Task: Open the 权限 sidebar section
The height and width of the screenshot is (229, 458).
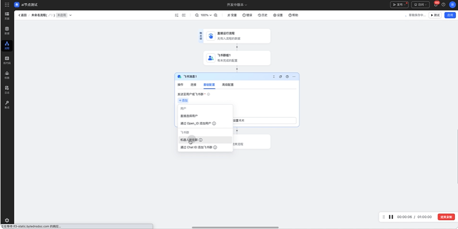Action: (7, 75)
